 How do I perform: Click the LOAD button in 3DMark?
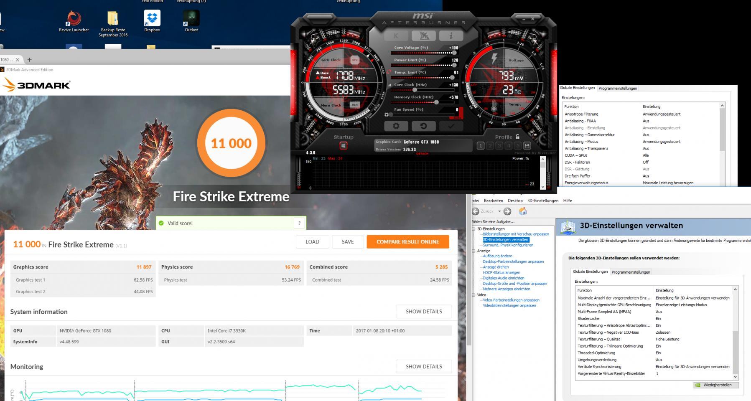click(312, 242)
